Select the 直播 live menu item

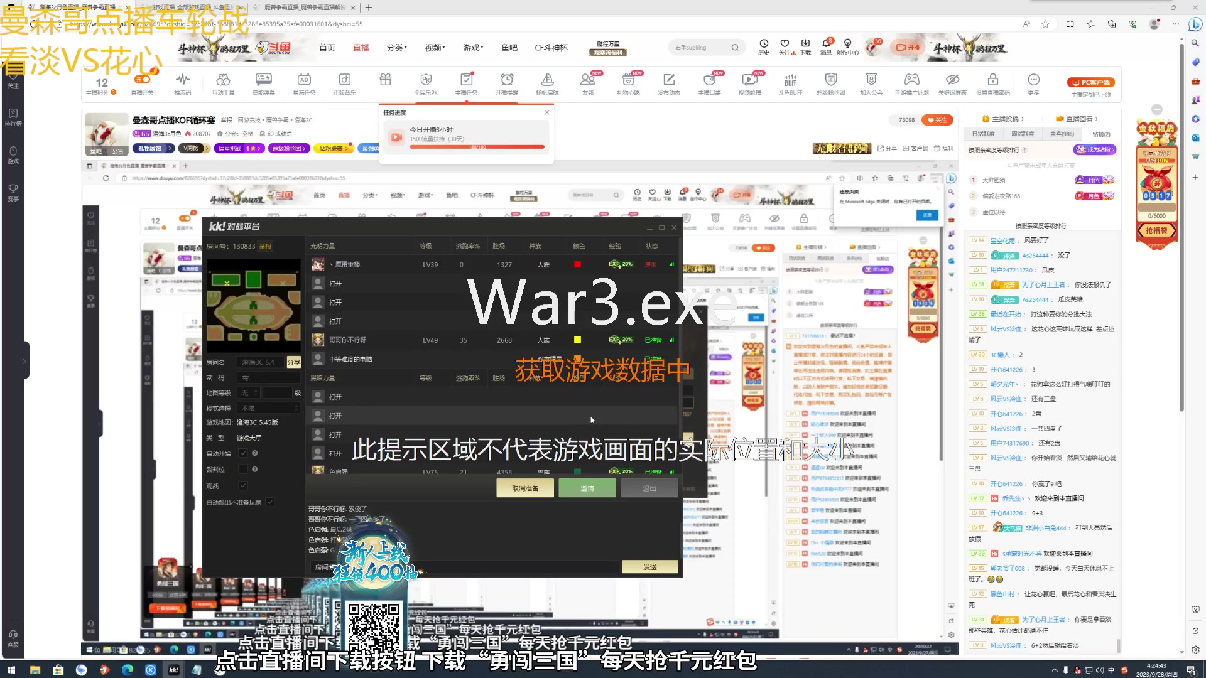361,48
